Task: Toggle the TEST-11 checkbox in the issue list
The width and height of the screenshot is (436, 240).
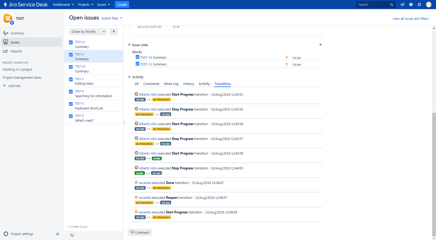Action: [71, 42]
